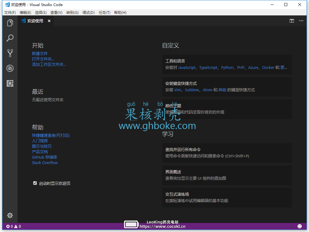Viewport: 309px width, 232px height.
Task: Click the 无最近使用文件夹 text
Action: [48, 100]
